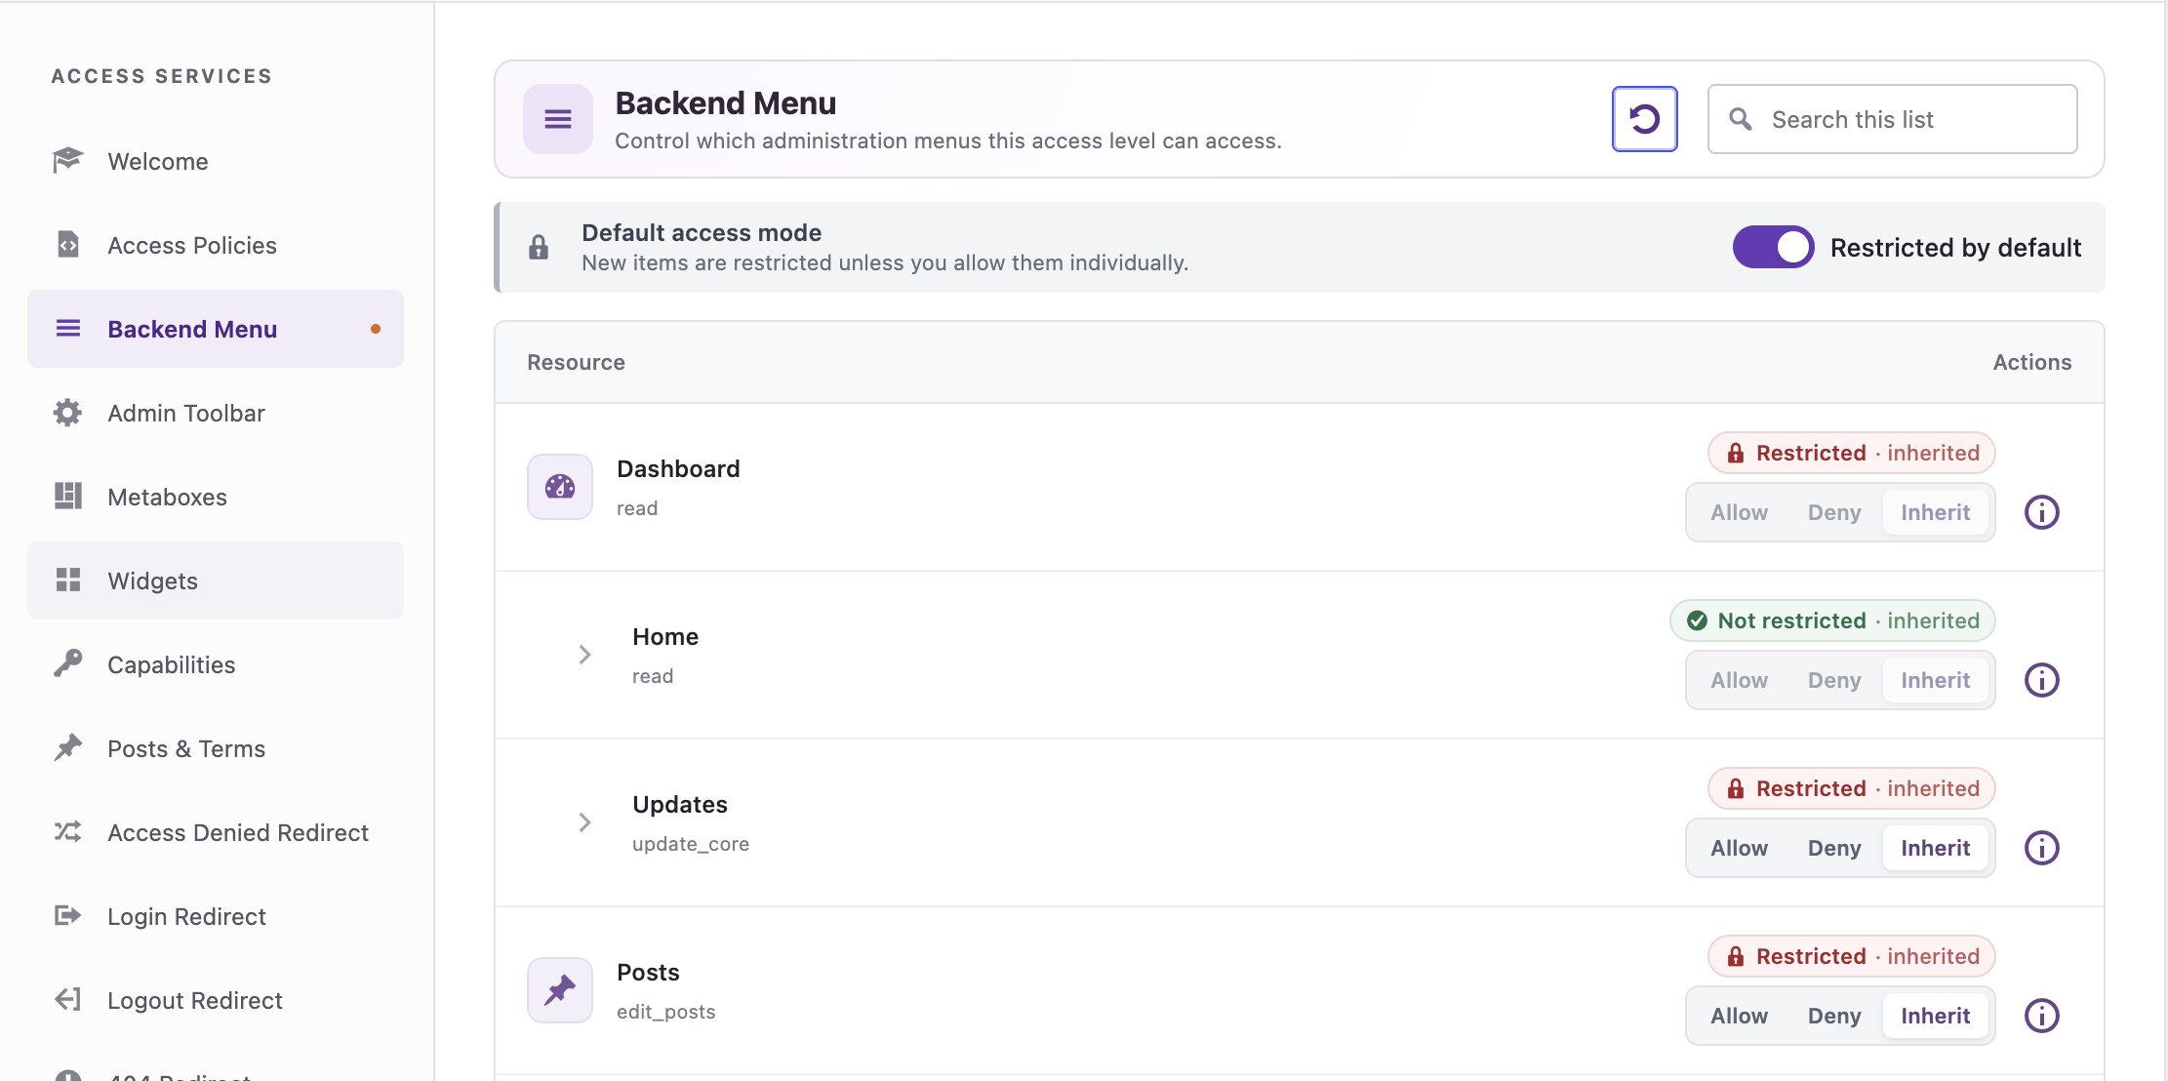Click the Admin Toolbar gear icon
This screenshot has height=1081, width=2168.
coord(67,413)
